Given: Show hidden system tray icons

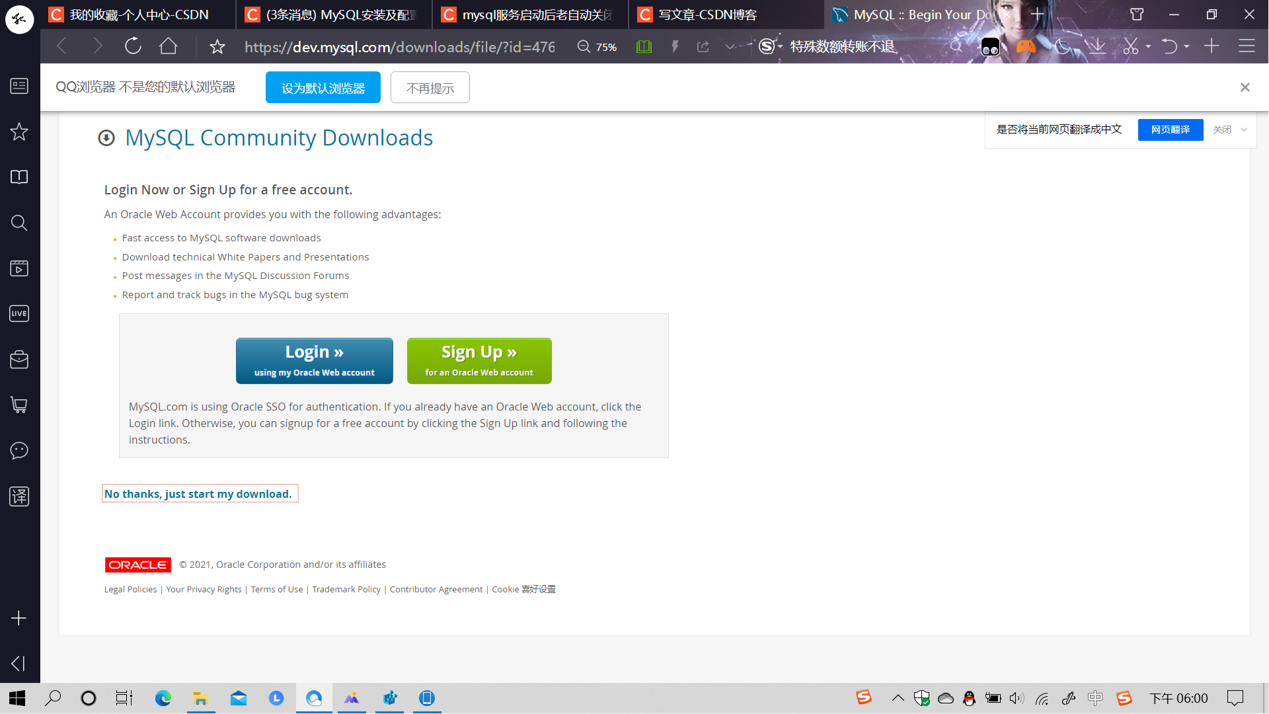Looking at the screenshot, I should coord(898,698).
